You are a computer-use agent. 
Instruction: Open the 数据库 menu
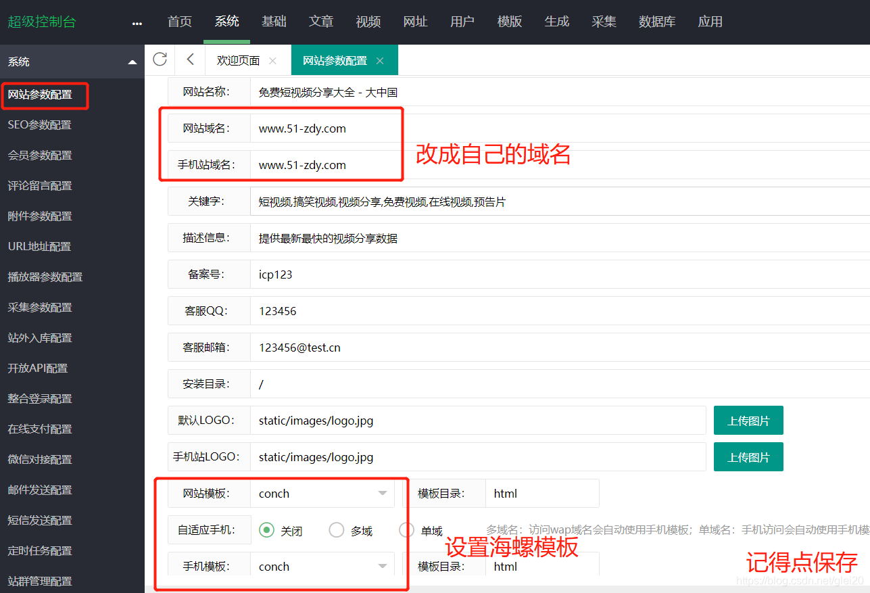pos(656,22)
